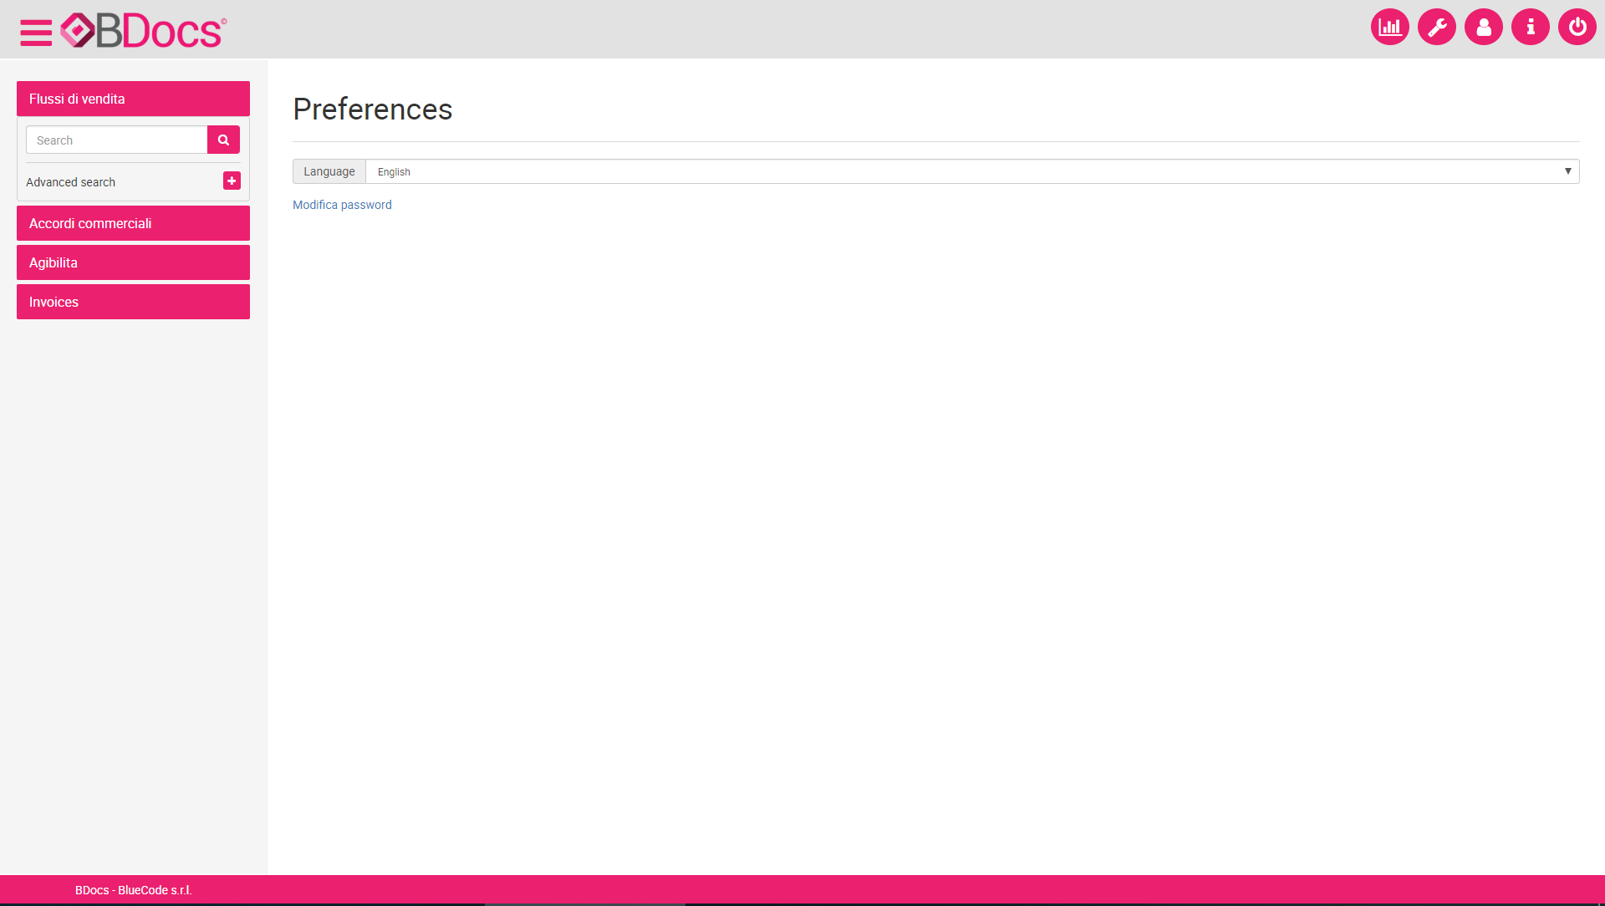Open the user profile icon
Screen dimensions: 1605x906
pos(1483,28)
